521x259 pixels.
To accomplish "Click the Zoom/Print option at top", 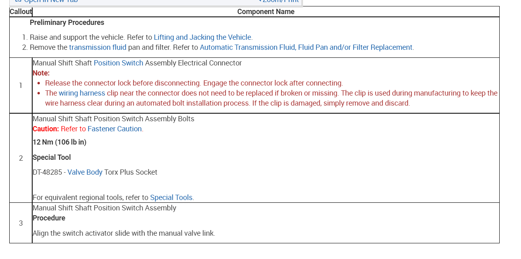I will coord(280,1).
